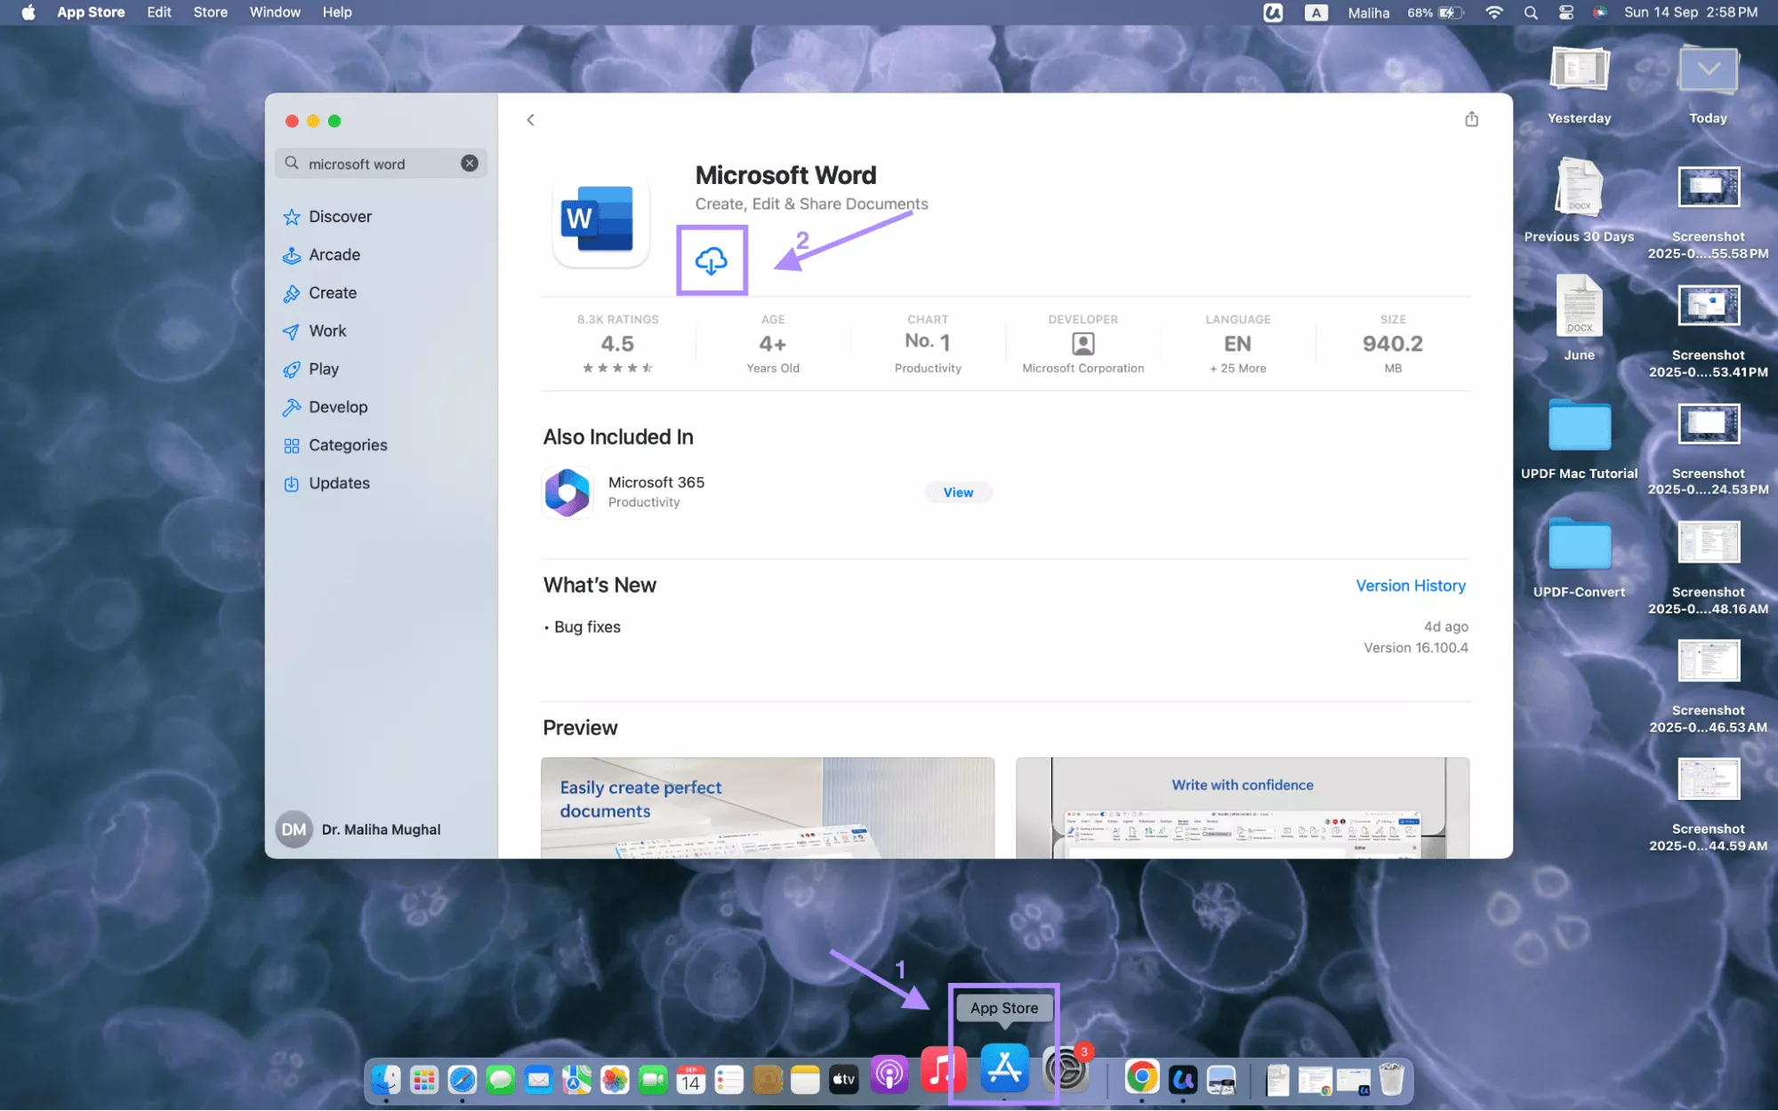Open the Wi-Fi menu bar icon
Image resolution: width=1778 pixels, height=1111 pixels.
[x=1494, y=12]
